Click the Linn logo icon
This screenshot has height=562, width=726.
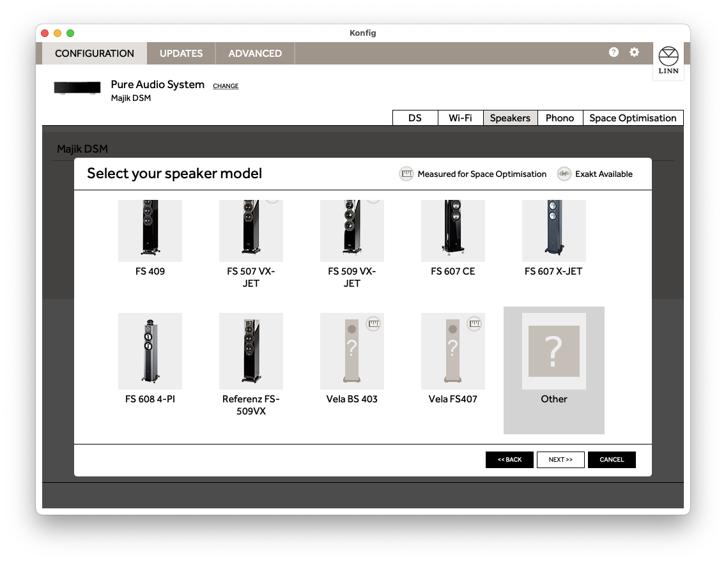coord(668,61)
